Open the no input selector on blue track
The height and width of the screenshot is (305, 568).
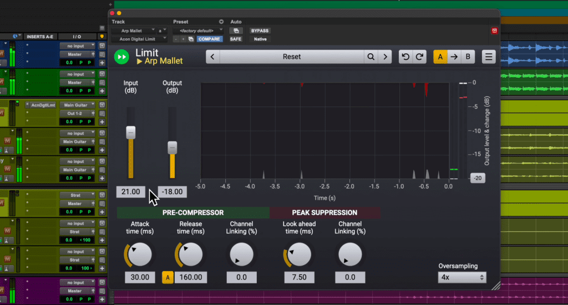(x=77, y=46)
